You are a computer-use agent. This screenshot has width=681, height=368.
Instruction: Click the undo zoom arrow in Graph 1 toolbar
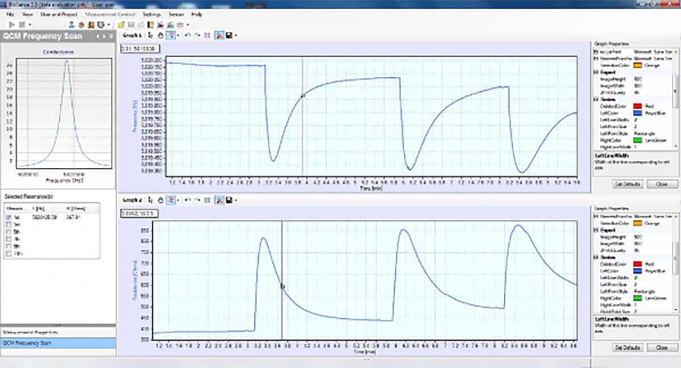187,35
